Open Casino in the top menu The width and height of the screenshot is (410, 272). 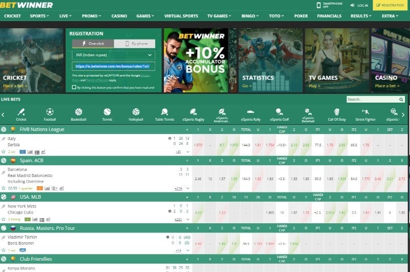click(119, 16)
